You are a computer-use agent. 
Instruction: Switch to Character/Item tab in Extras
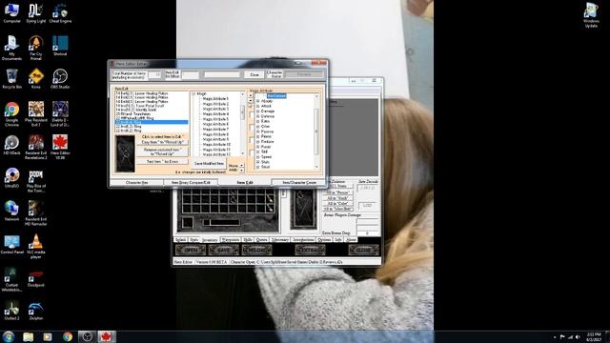137,182
